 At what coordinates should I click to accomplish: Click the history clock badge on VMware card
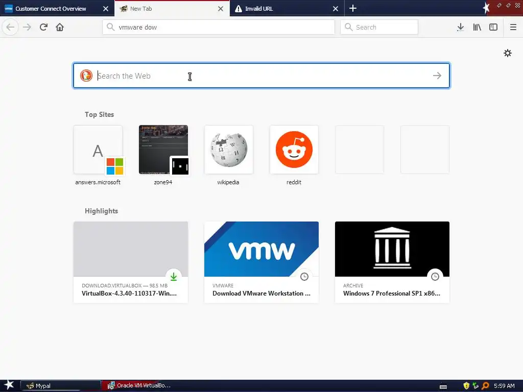click(x=304, y=276)
